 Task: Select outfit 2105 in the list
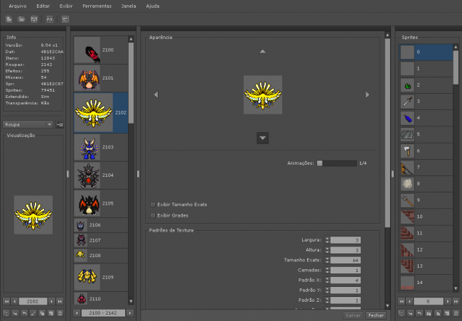coord(101,204)
